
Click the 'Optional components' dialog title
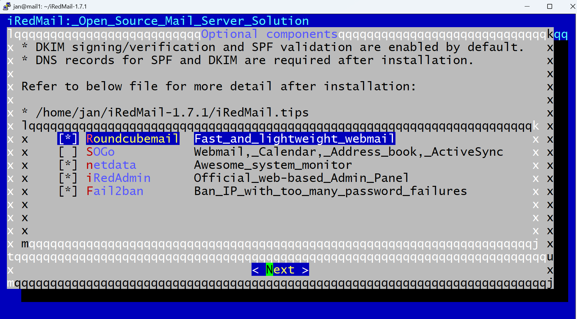269,34
